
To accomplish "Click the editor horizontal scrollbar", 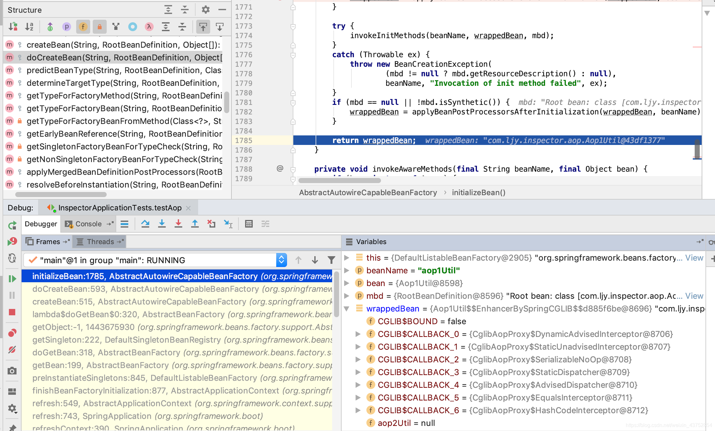I will 339,181.
